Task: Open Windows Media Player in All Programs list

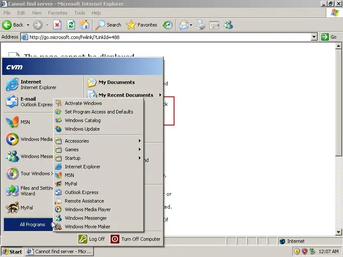Action: tap(99, 209)
